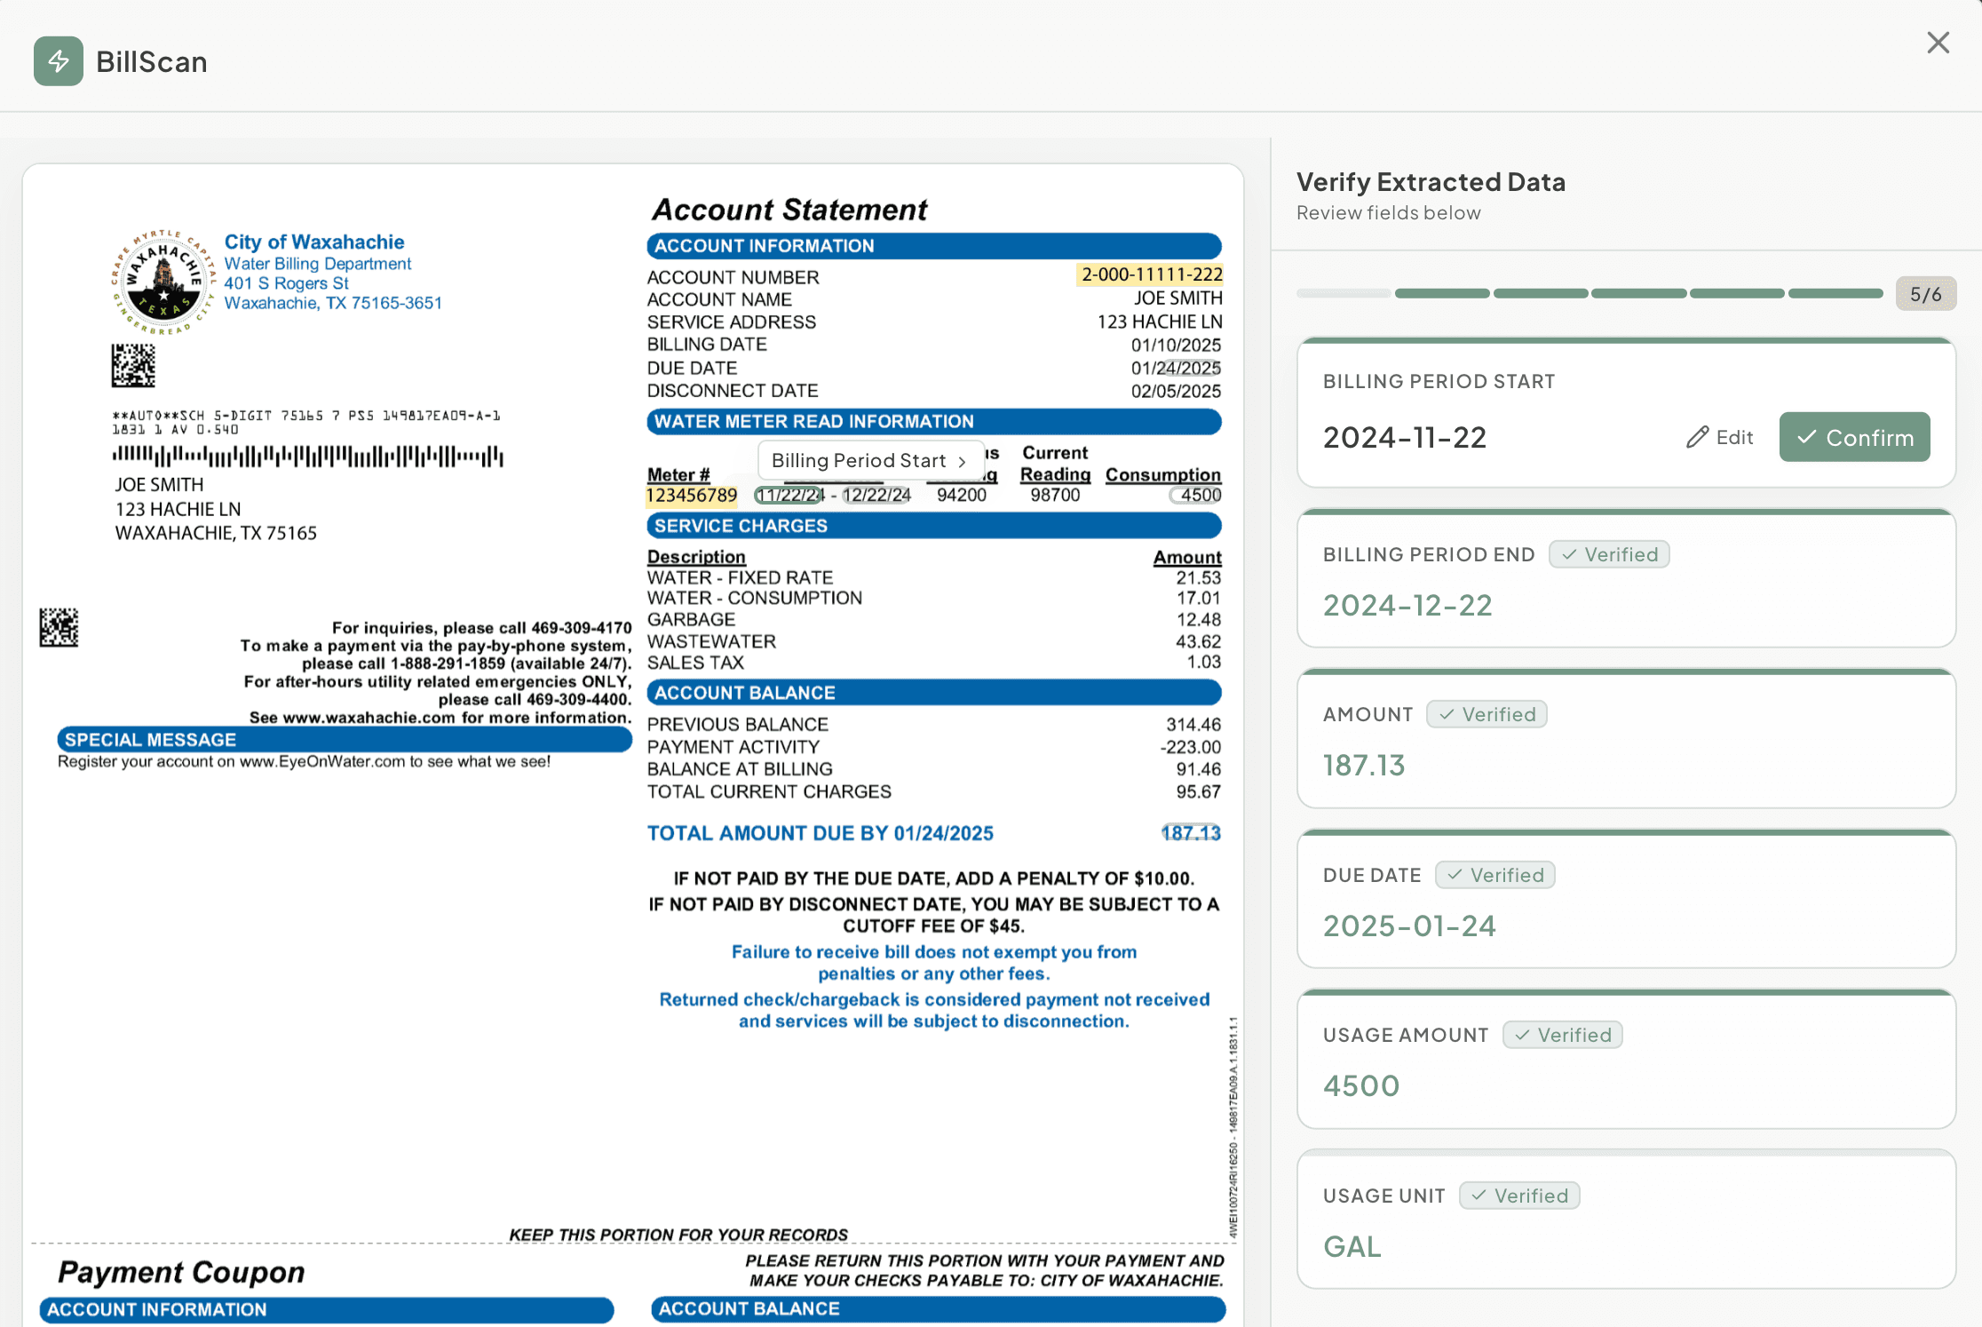Confirm the billing period start value

[x=1854, y=437]
